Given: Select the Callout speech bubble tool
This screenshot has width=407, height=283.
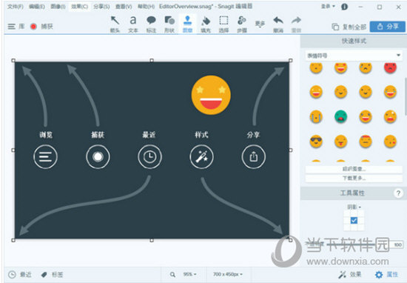Looking at the screenshot, I should 151,24.
